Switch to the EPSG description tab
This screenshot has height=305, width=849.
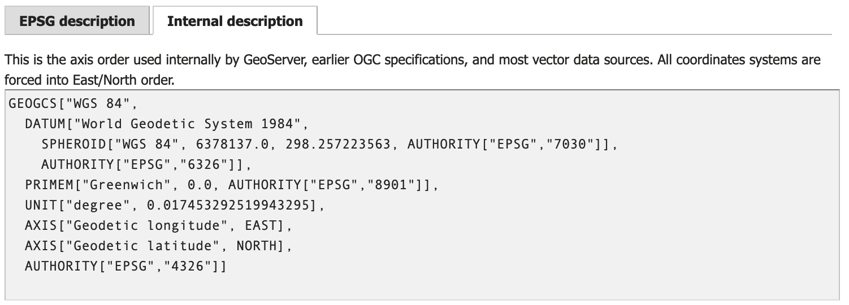tap(77, 21)
